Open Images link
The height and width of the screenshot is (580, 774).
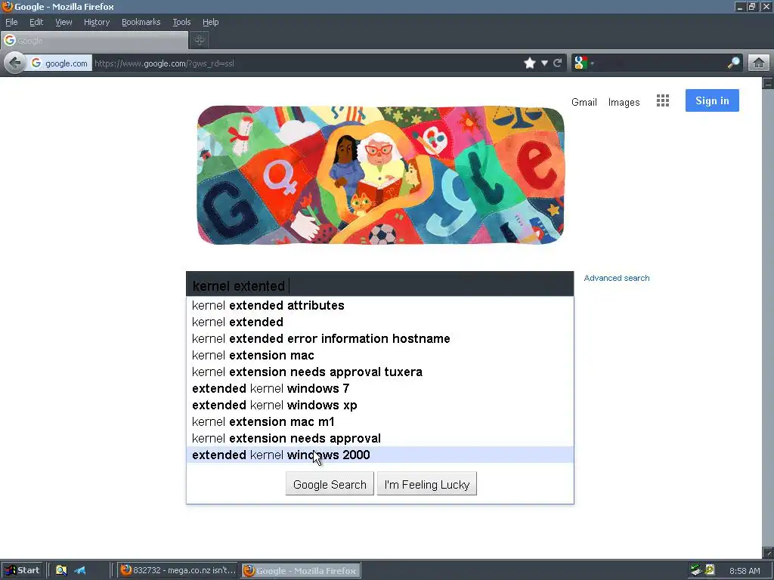(x=624, y=102)
